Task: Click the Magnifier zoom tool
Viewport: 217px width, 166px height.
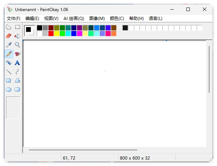Action: [17, 45]
